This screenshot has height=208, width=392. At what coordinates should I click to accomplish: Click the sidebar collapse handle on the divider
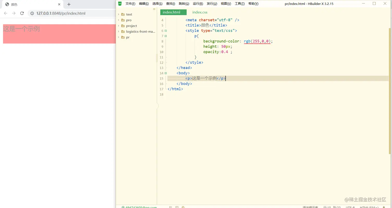pyautogui.click(x=157, y=106)
